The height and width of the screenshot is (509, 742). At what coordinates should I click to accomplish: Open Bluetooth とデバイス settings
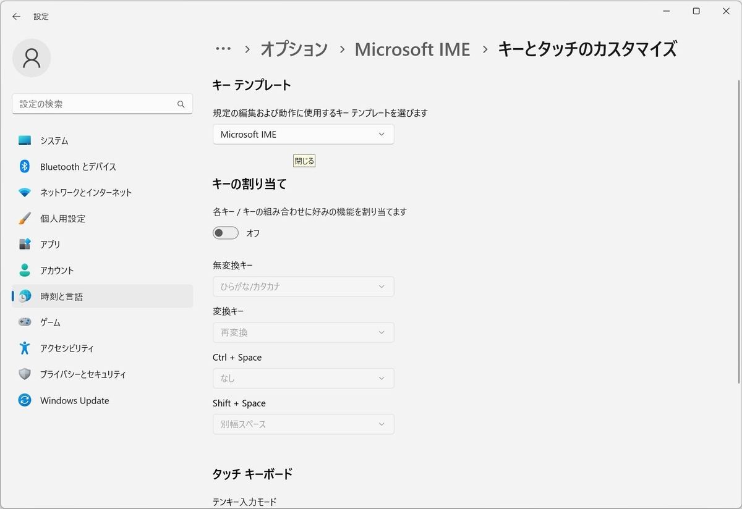click(x=103, y=167)
